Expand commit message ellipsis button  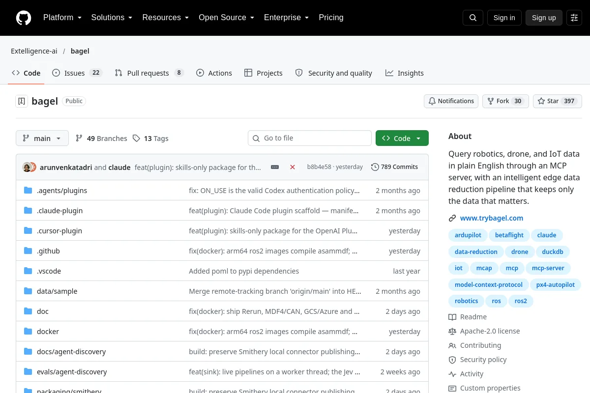[x=275, y=167]
